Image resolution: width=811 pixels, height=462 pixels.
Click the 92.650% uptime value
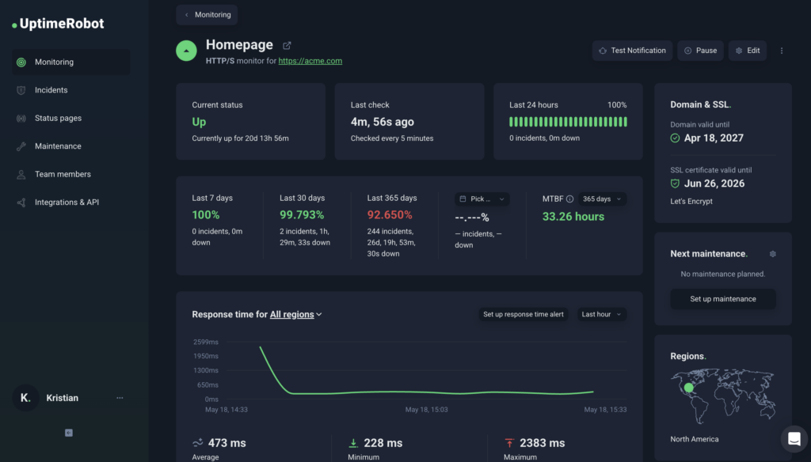click(390, 215)
